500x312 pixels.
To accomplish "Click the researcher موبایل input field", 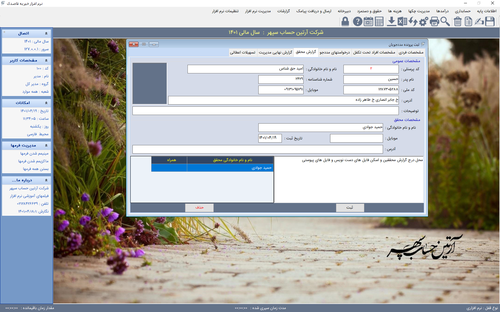I will pyautogui.click(x=356, y=138).
